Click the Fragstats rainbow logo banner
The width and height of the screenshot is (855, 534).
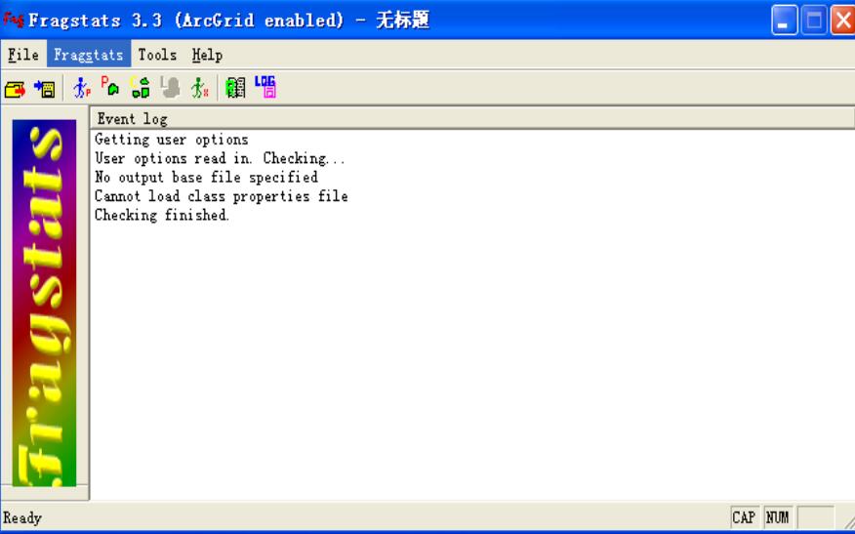click(44, 303)
